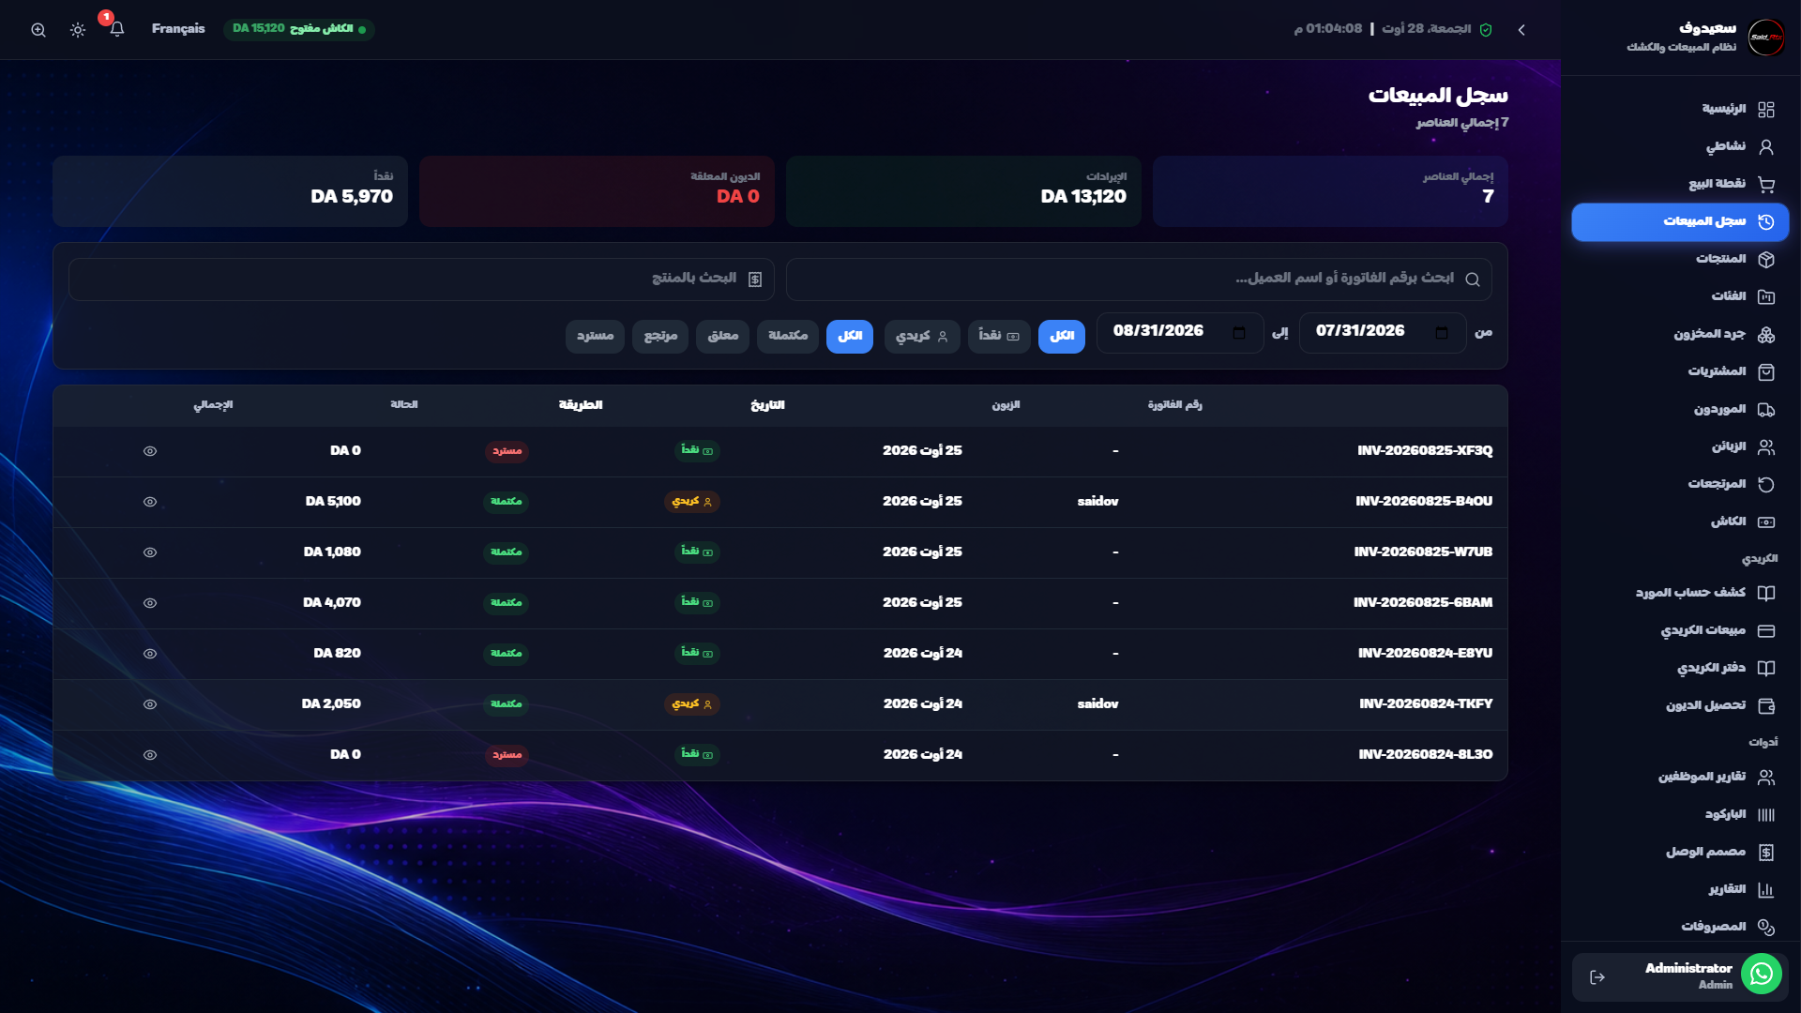Screen dimensions: 1801x1013
Task: Click the التقارير chart icon
Action: point(1766,890)
